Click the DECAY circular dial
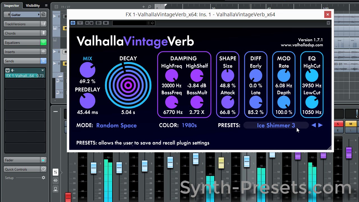Screen dimensions: 359x202 [x=128, y=85]
